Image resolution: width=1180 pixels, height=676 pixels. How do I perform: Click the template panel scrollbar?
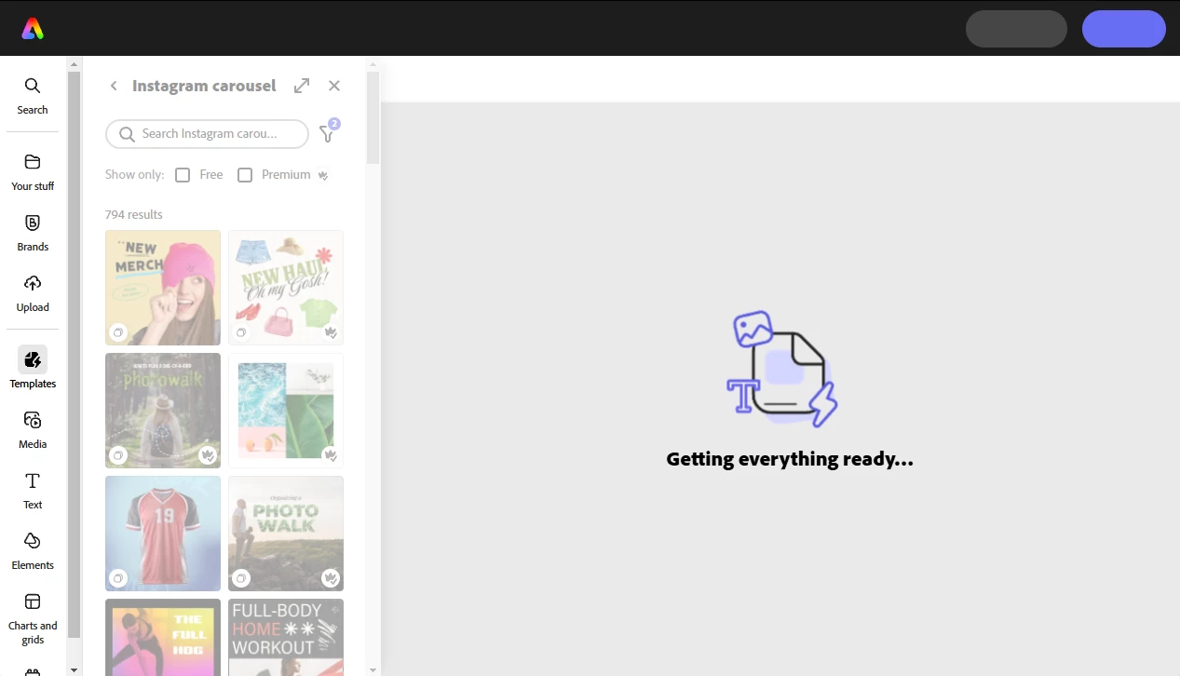pyautogui.click(x=373, y=118)
